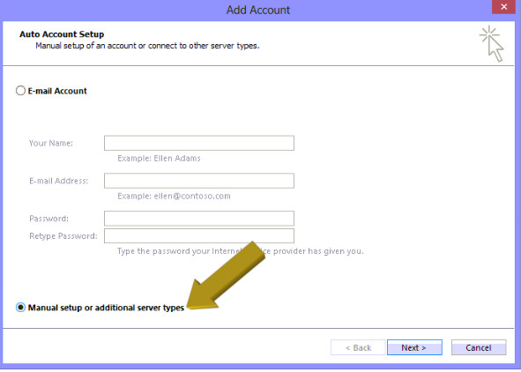Click the 'Retype Password:' label
The height and width of the screenshot is (372, 521).
pyautogui.click(x=63, y=236)
